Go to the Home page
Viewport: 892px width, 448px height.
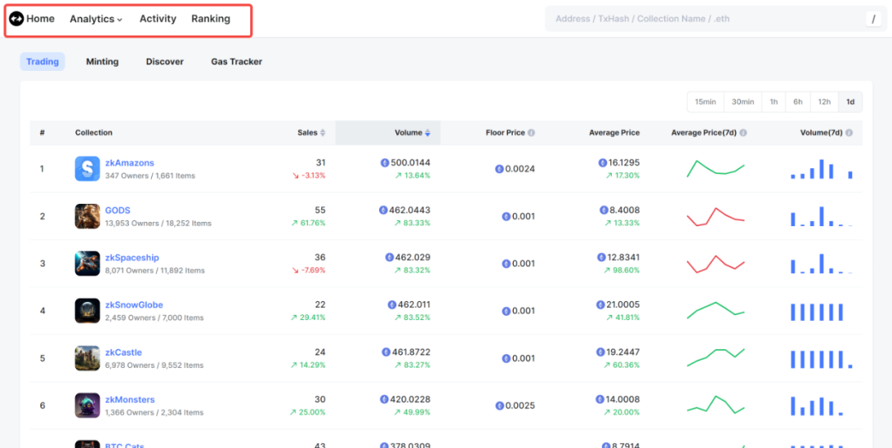[40, 19]
